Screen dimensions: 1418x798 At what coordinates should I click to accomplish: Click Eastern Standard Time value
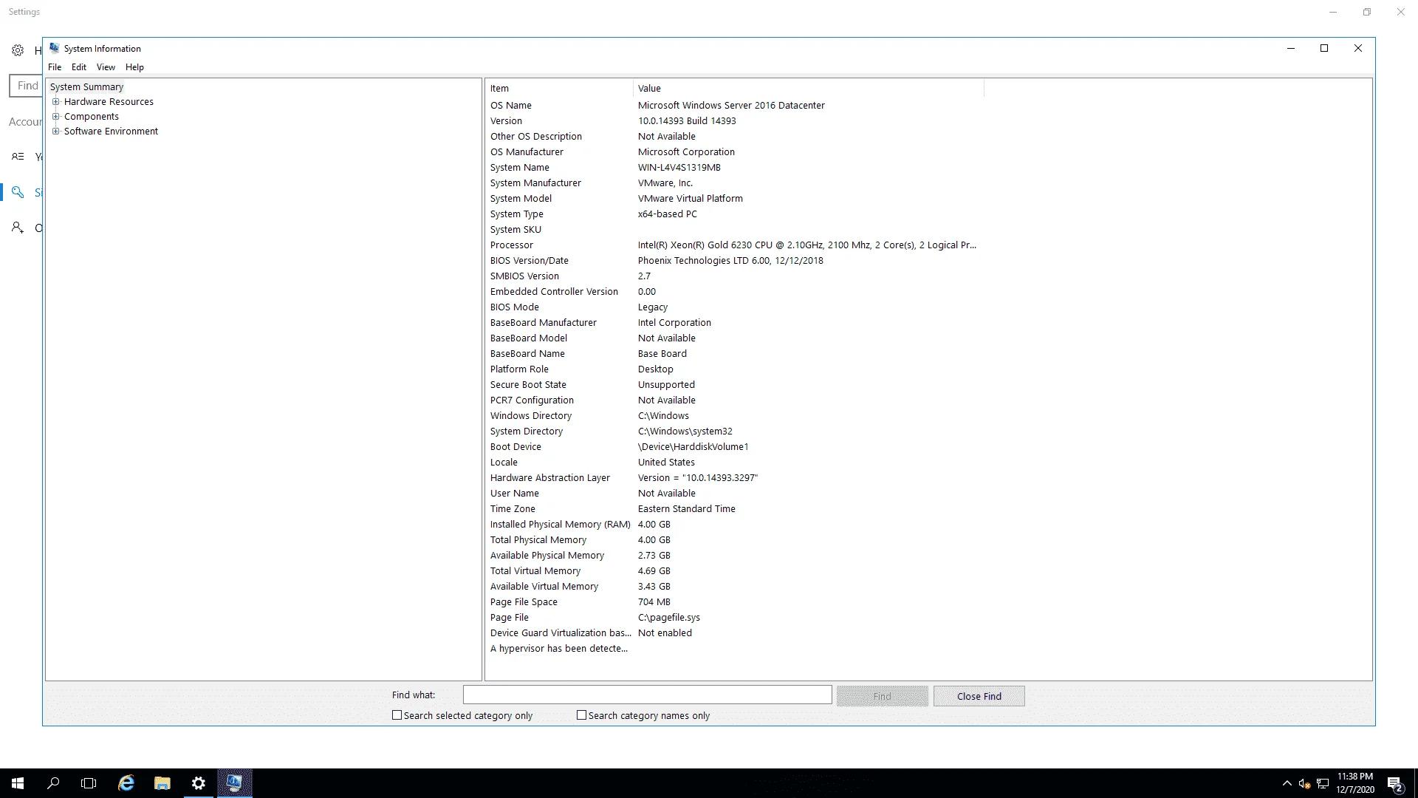[687, 509]
